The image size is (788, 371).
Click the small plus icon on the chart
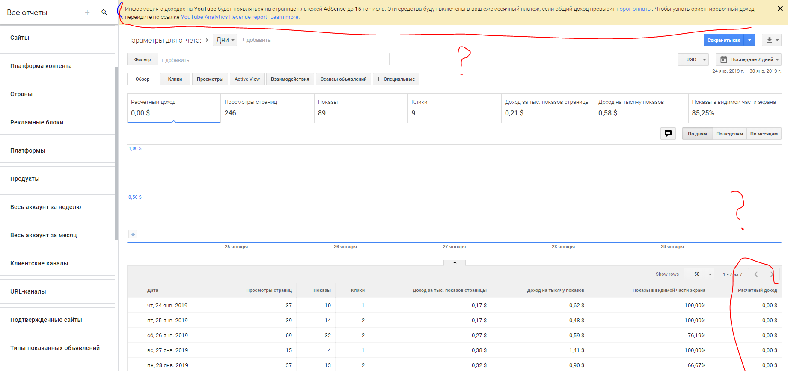click(x=133, y=235)
